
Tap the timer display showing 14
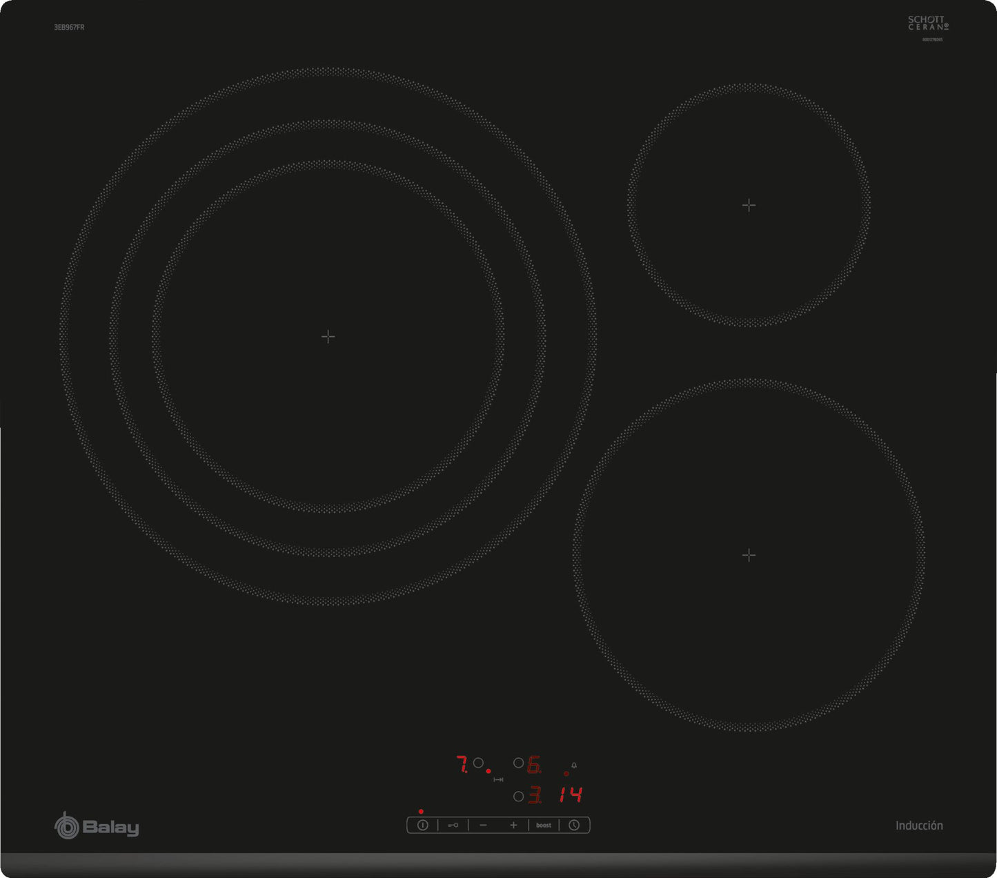coord(571,795)
